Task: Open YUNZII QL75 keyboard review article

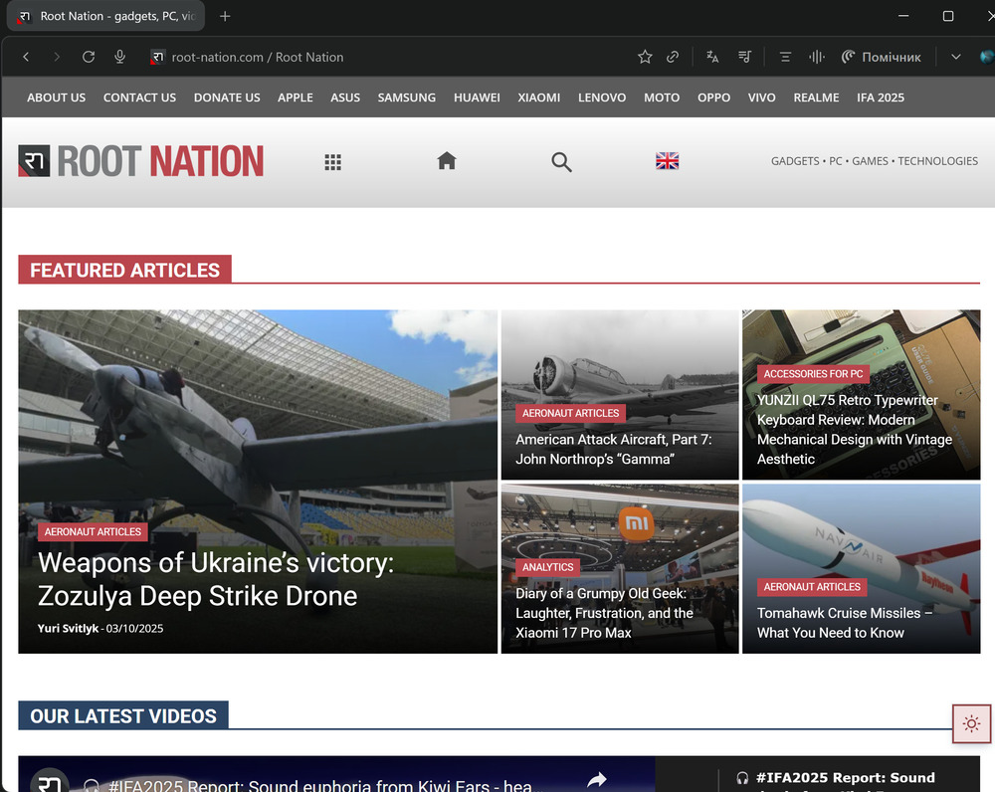Action: click(854, 430)
